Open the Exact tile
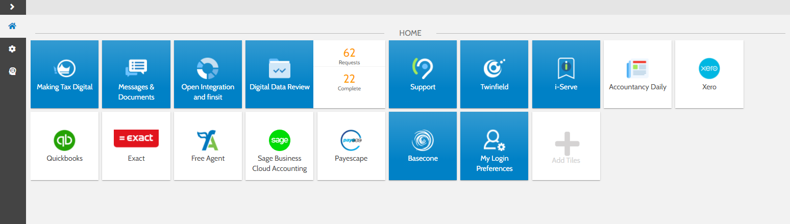The width and height of the screenshot is (790, 224). [136, 146]
